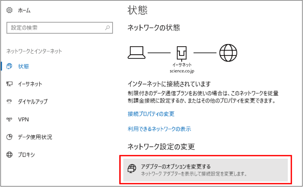Click the Ethernet monitor icon in sidebar
The height and width of the screenshot is (187, 303).
[x=10, y=84]
